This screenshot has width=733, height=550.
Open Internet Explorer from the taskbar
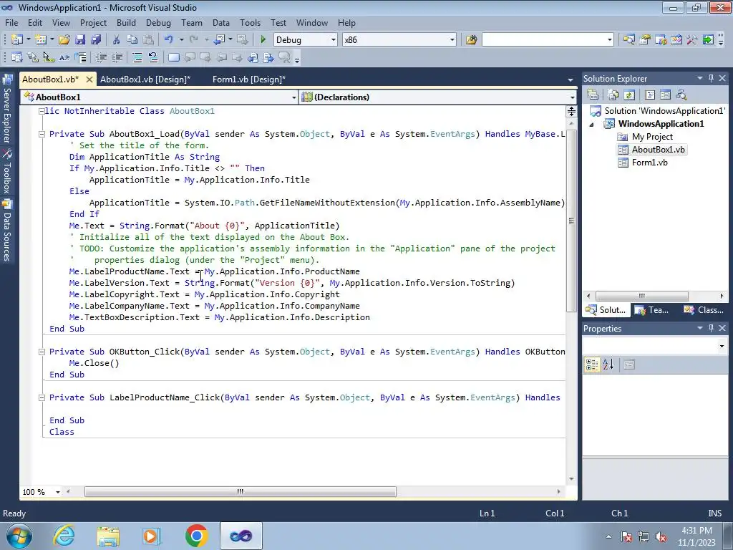click(64, 536)
